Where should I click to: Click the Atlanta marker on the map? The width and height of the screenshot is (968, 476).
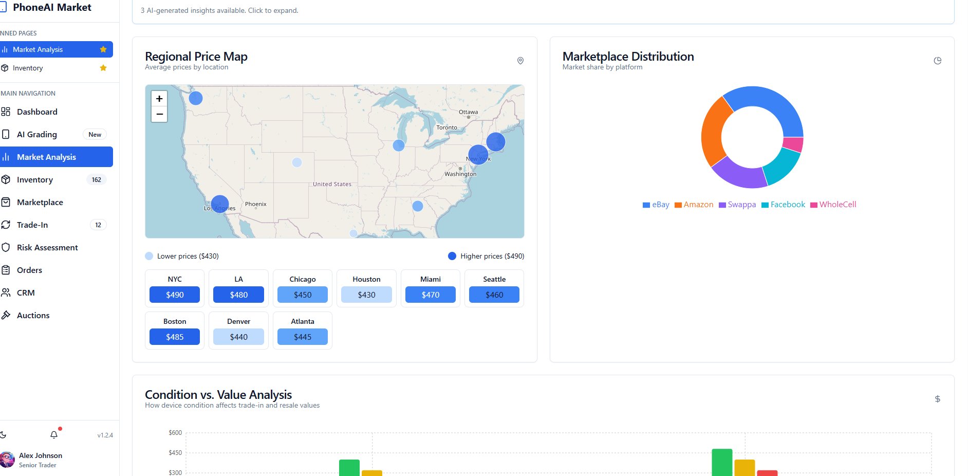point(418,206)
